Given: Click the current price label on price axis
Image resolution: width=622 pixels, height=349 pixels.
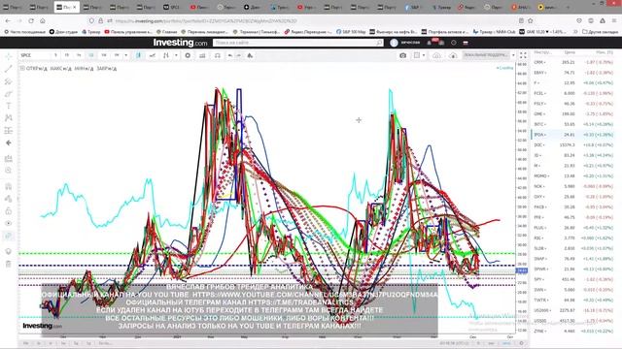Looking at the screenshot, I should [x=522, y=270].
